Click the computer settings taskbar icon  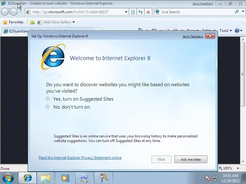click(84, 178)
